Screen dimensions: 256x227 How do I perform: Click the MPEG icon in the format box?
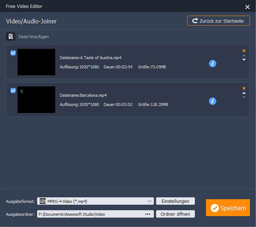coord(42,201)
